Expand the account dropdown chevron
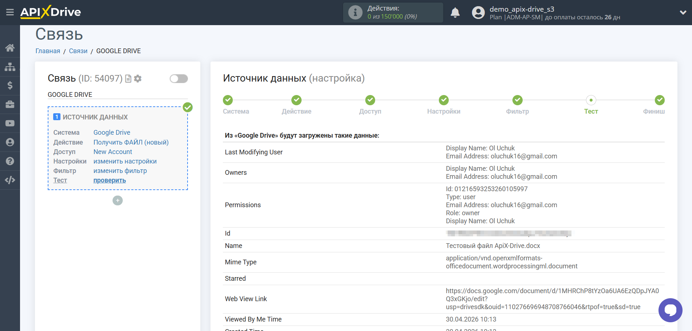Image resolution: width=692 pixels, height=331 pixels. click(683, 12)
